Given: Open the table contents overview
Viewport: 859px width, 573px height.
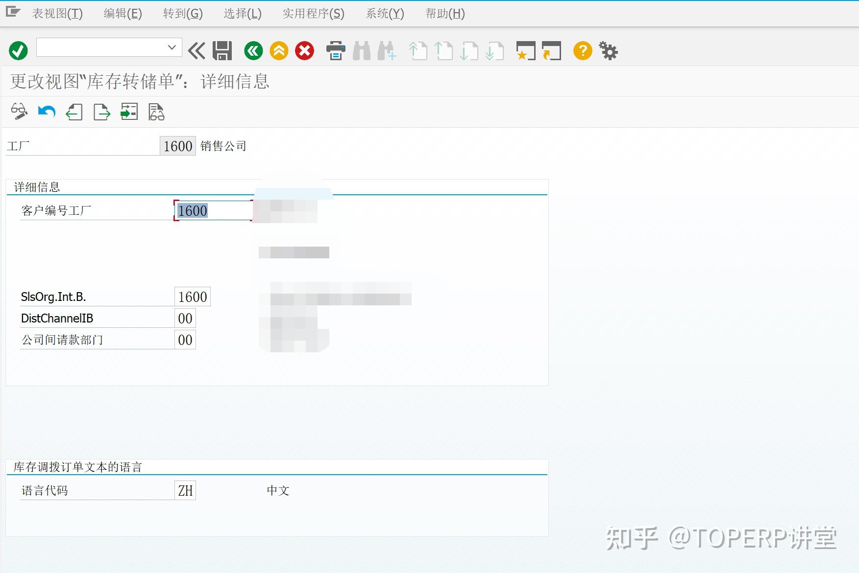Looking at the screenshot, I should [x=156, y=112].
